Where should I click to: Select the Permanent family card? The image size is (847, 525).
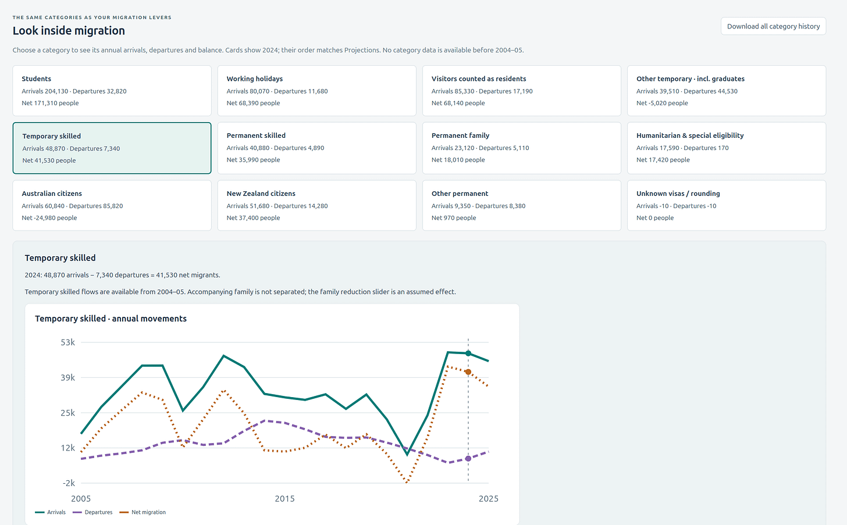coord(522,148)
